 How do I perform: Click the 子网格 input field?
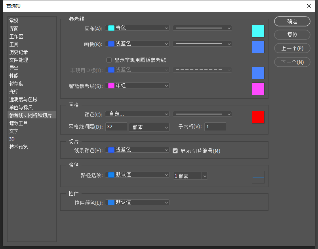pyautogui.click(x=215, y=127)
